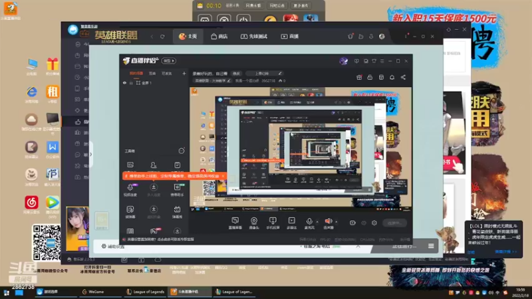Open the box icon next to the bell

tap(381, 77)
